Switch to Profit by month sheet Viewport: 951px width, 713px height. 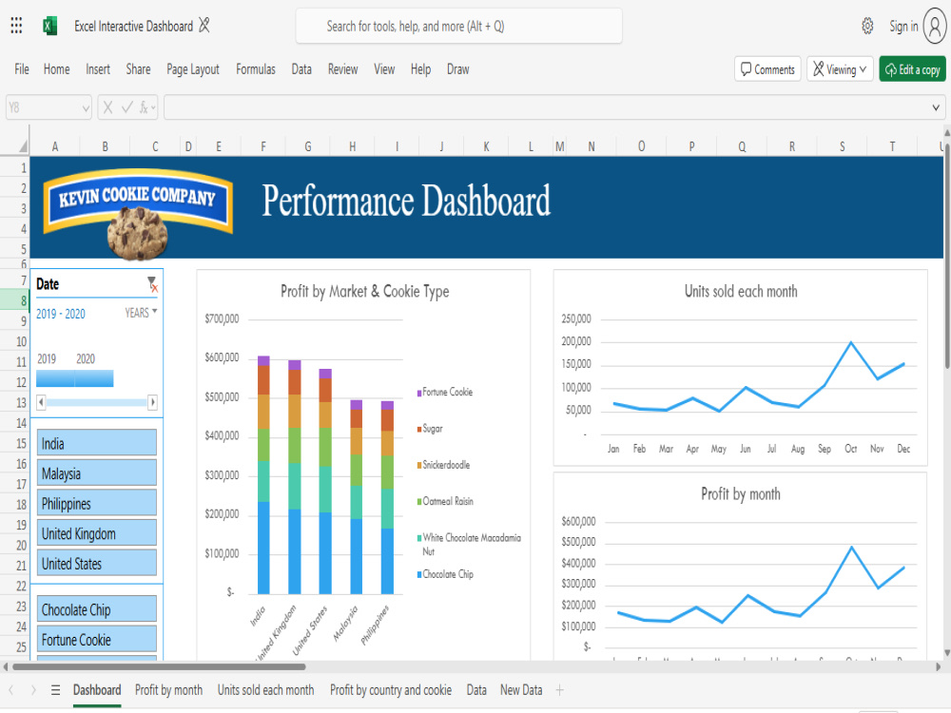[168, 690]
